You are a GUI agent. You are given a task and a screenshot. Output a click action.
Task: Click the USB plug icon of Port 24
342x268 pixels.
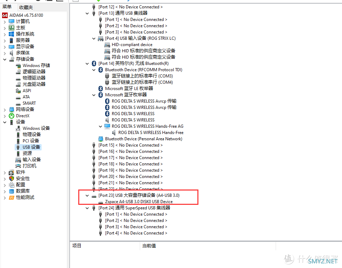coord(94,208)
